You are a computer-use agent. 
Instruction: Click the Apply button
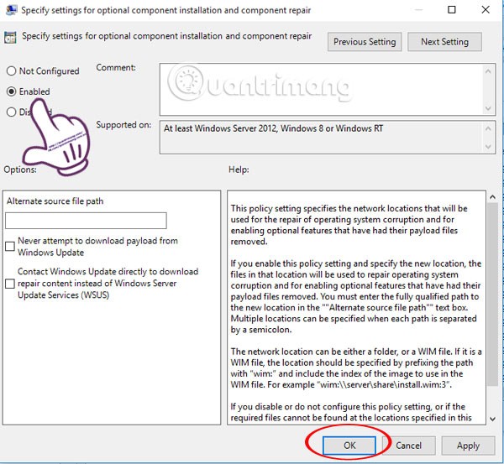[468, 445]
